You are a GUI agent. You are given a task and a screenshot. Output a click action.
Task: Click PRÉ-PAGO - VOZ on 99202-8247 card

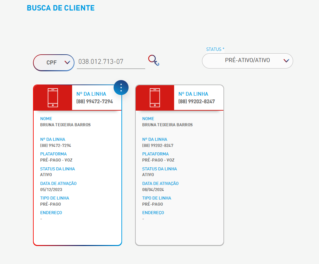coord(158,160)
